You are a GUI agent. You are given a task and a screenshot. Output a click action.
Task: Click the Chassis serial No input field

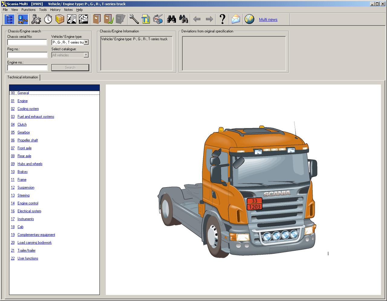(28, 42)
